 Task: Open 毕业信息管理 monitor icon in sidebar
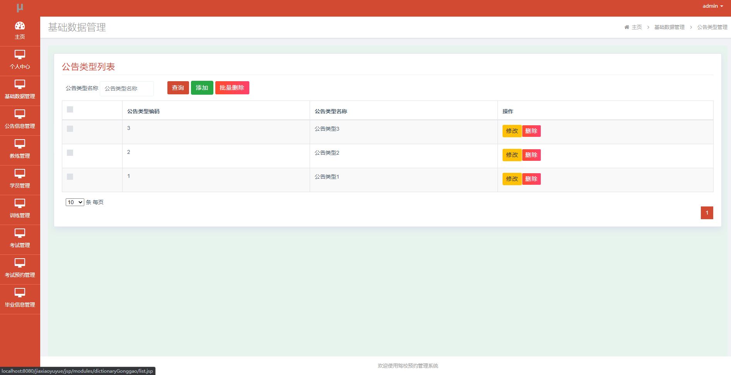20,293
